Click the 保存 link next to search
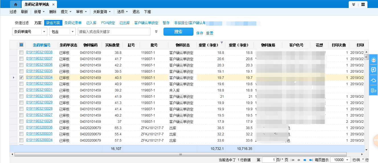Image resolution: width=378 pixels, height=163 pixels. pos(200,33)
